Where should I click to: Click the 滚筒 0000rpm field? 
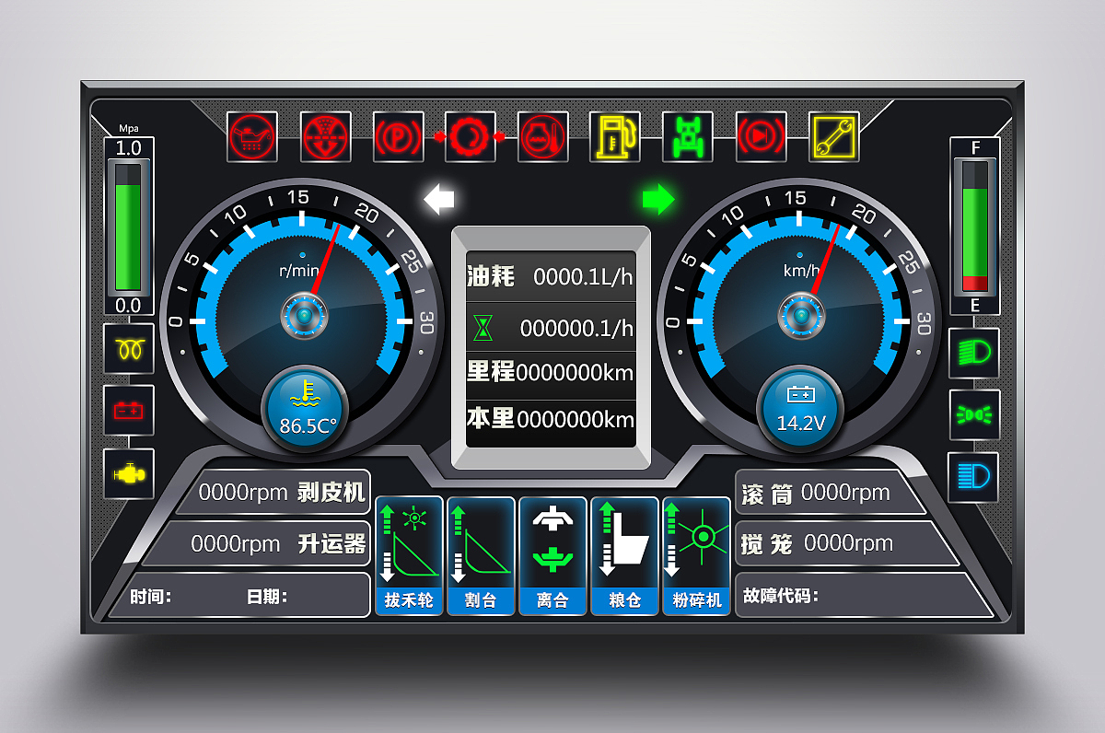pos(829,494)
